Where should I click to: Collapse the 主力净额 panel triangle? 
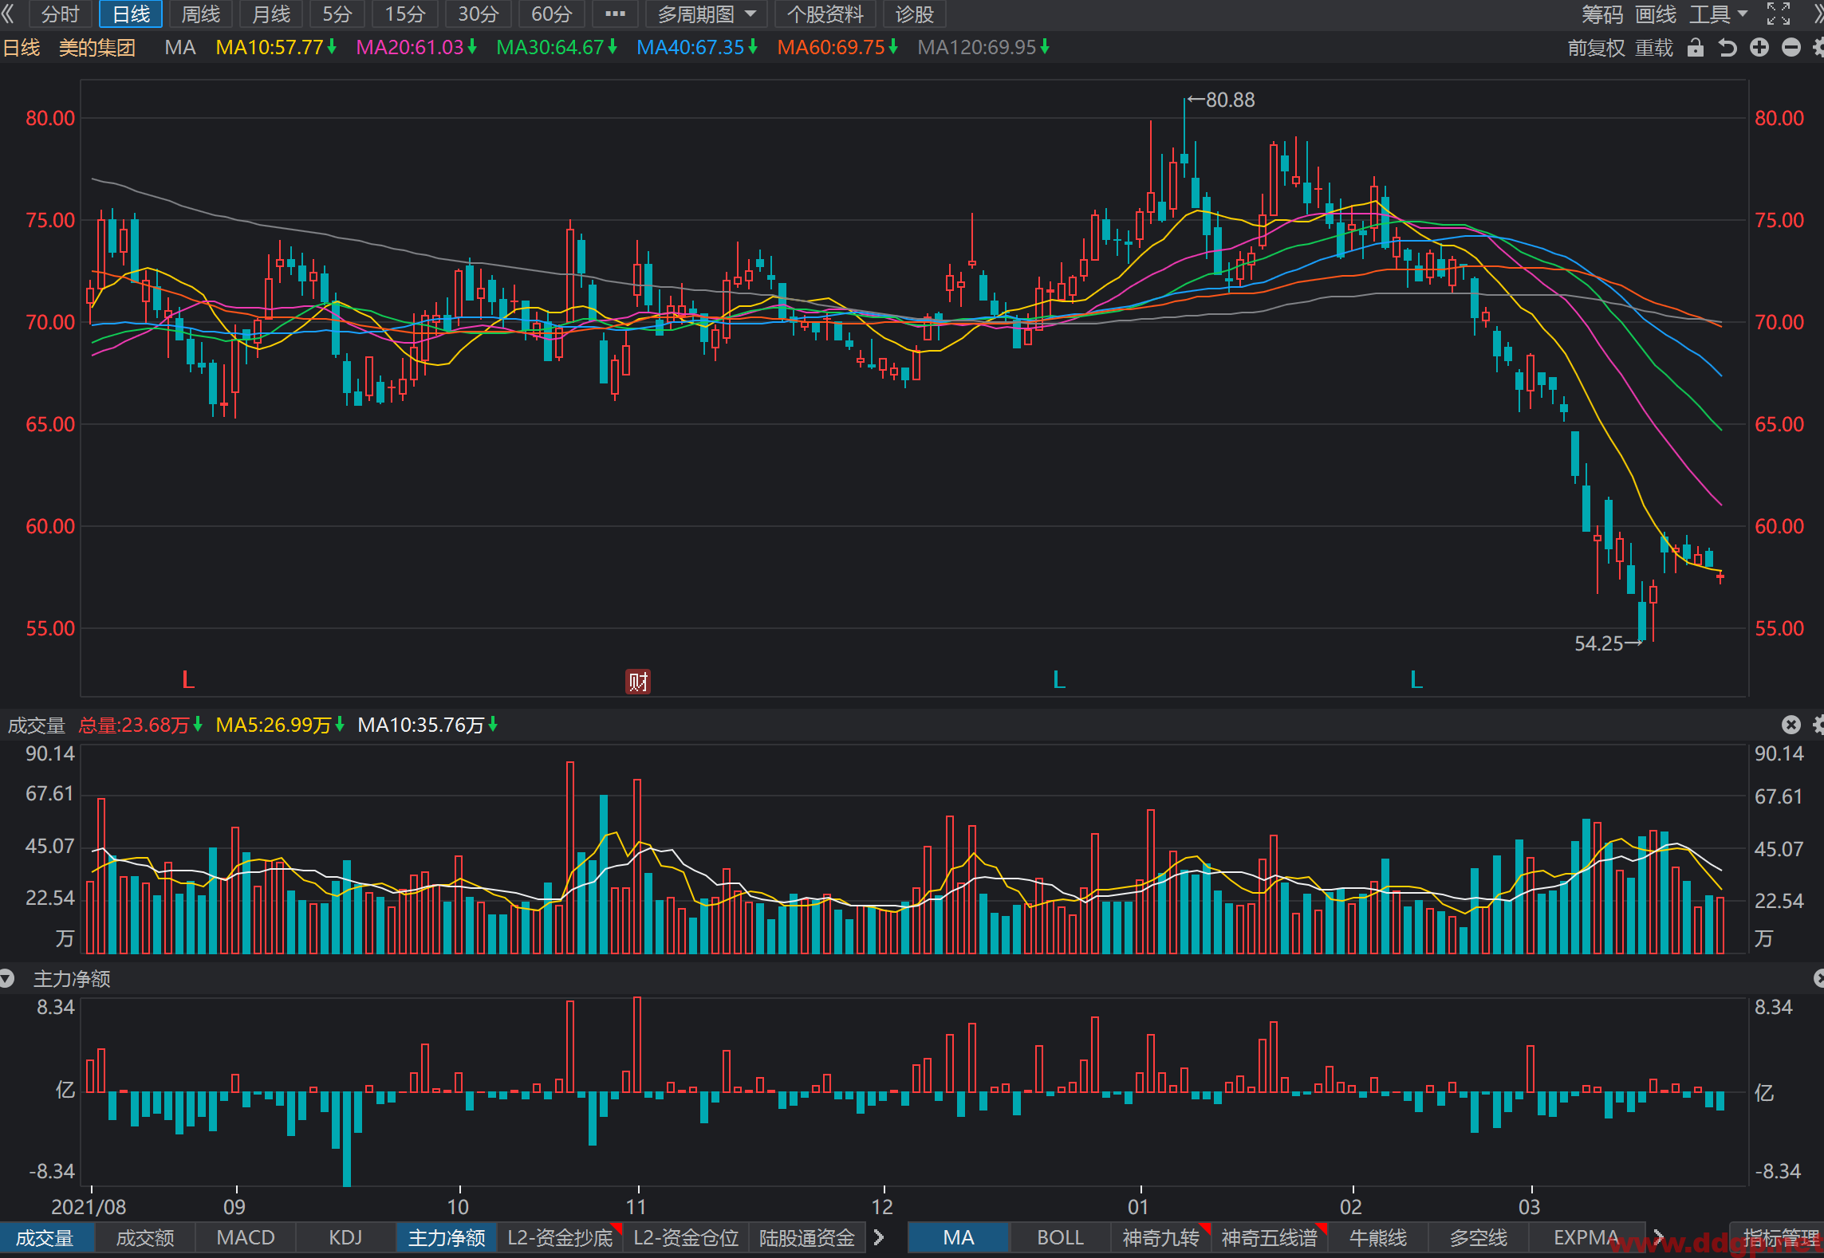click(x=7, y=978)
